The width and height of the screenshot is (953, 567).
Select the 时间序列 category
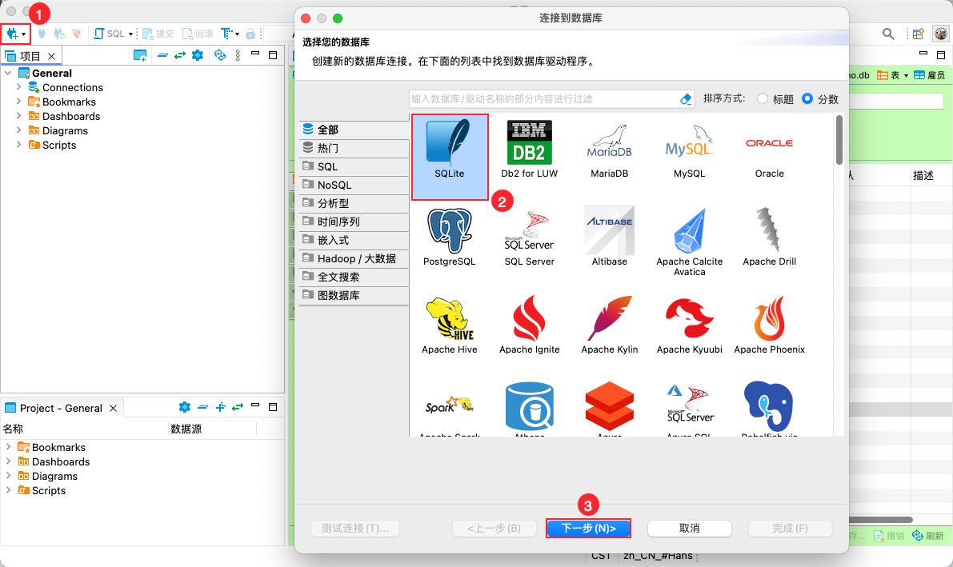click(354, 222)
